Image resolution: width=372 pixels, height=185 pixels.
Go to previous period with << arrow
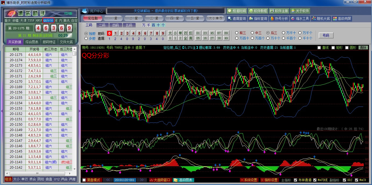pyautogui.click(x=108, y=180)
